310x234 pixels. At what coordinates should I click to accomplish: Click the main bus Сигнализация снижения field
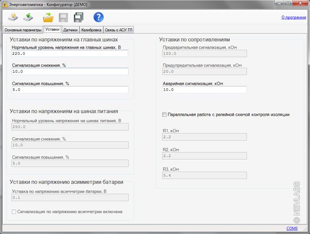[70, 72]
